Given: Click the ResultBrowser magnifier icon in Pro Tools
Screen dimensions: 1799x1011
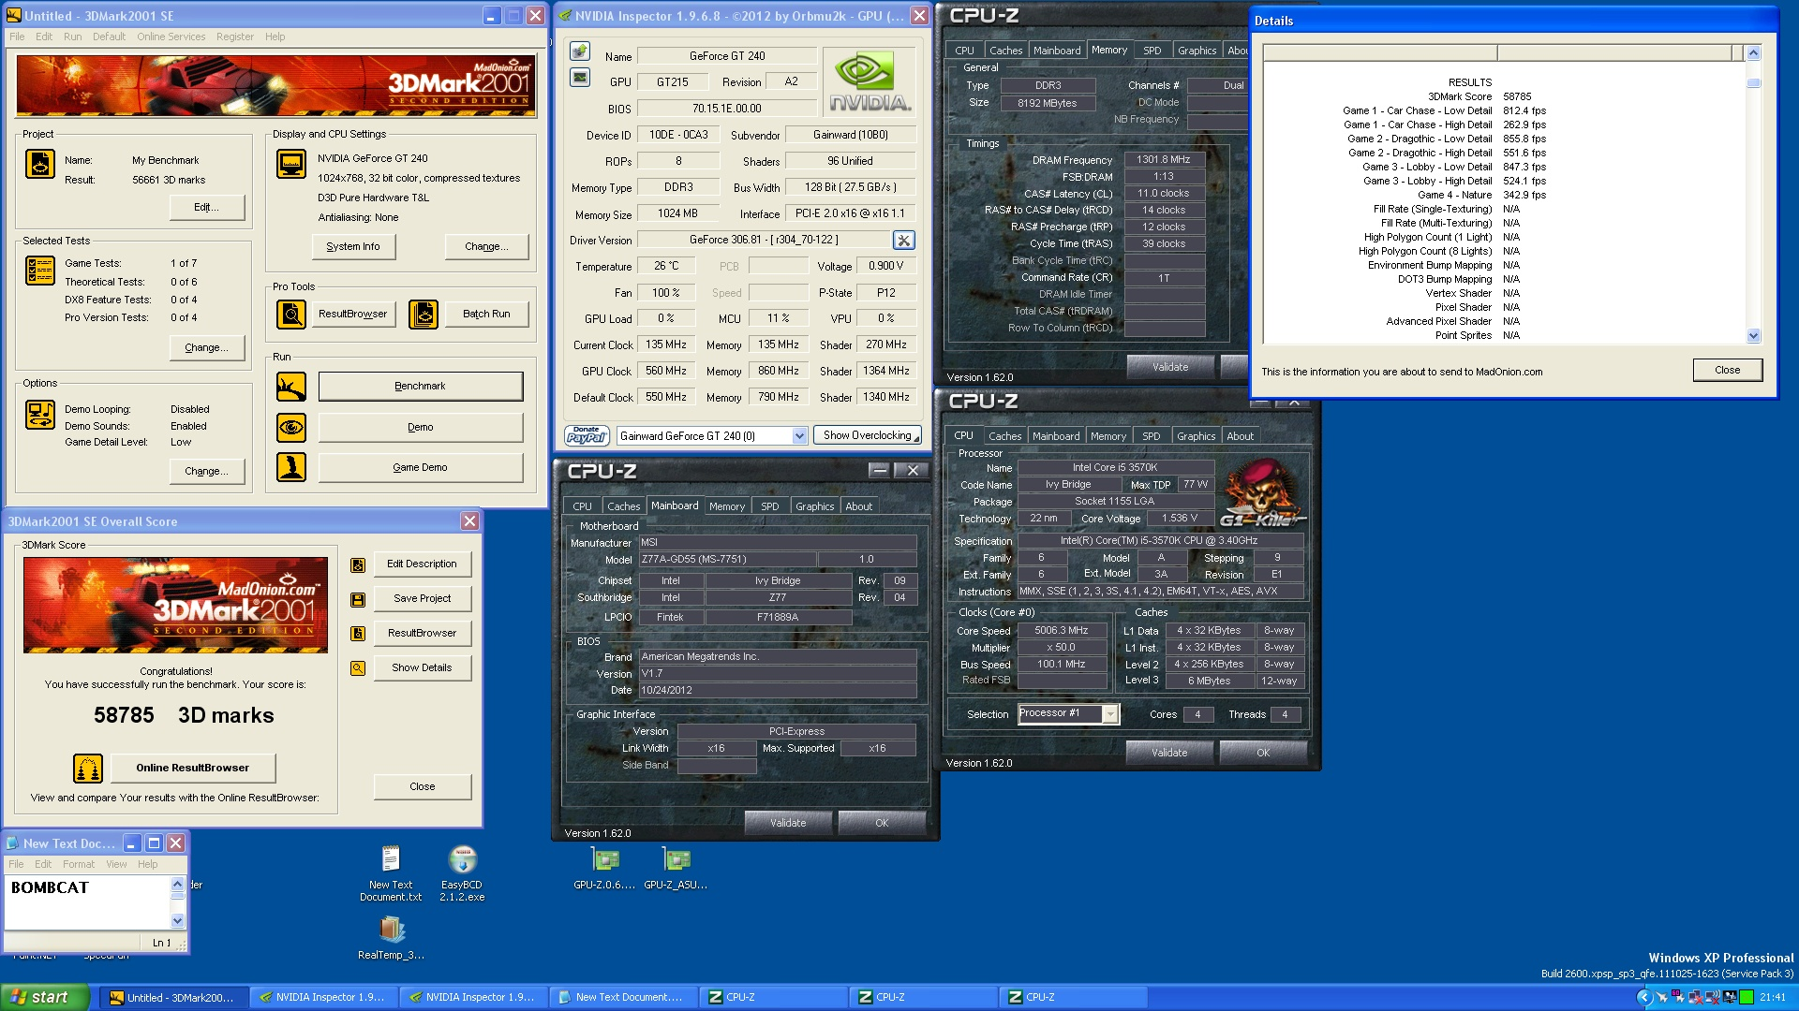Looking at the screenshot, I should 291,315.
